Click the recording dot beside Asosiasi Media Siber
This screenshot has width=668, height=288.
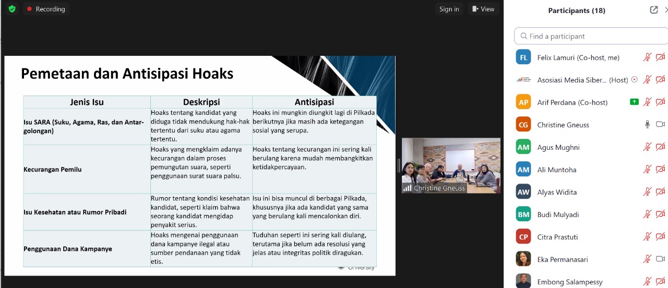pos(635,80)
